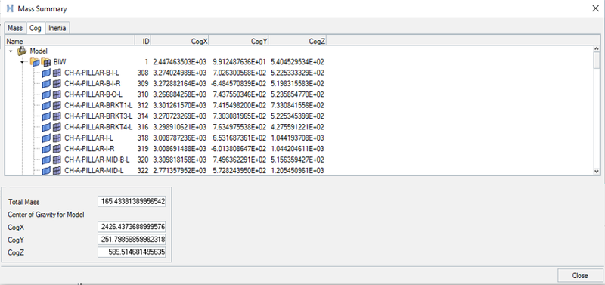Click BIW CogY value 9.912487636E+01
The width and height of the screenshot is (605, 285).
[239, 62]
